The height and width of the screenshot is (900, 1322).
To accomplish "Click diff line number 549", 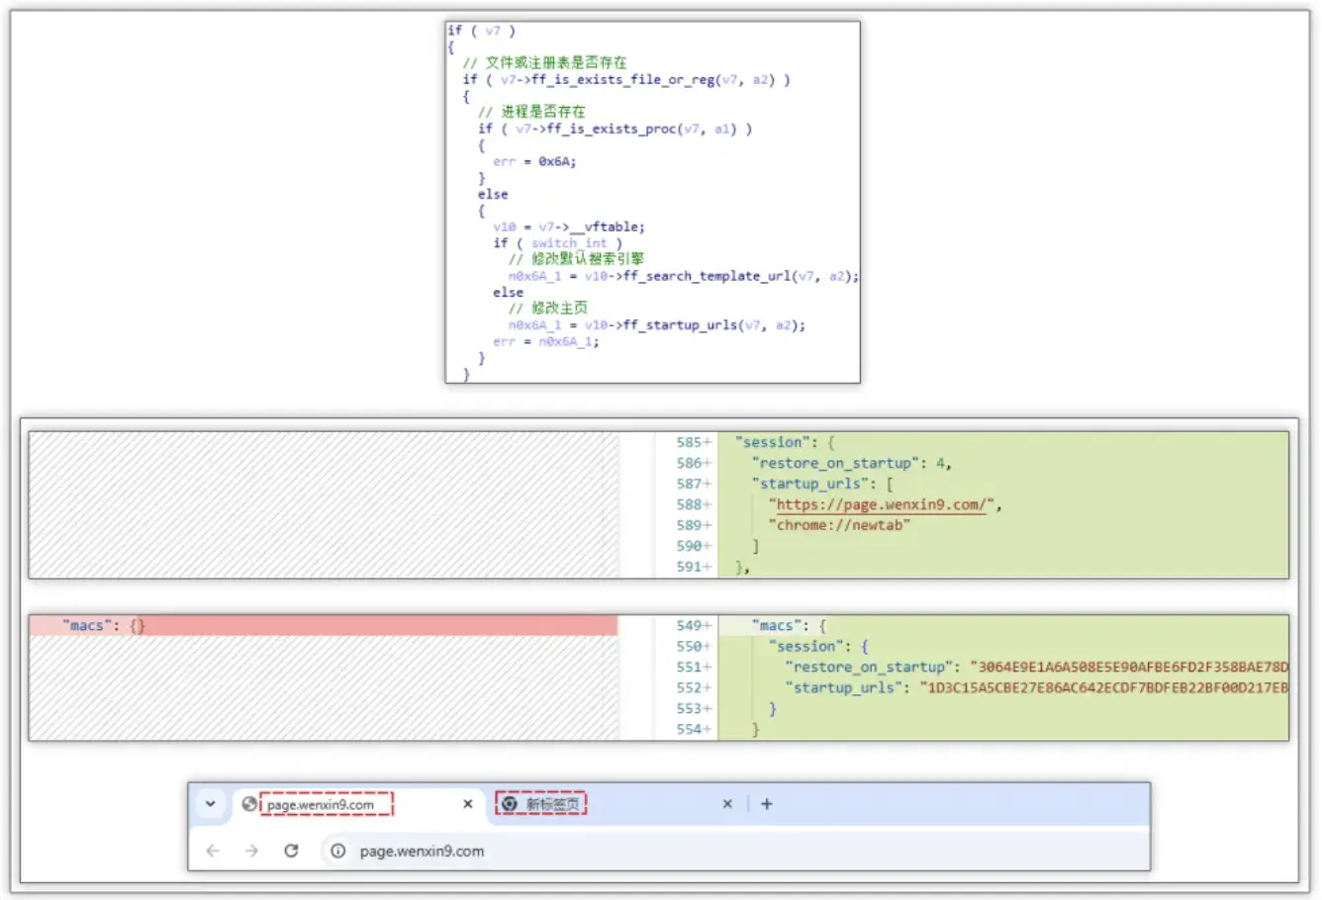I will [x=691, y=626].
